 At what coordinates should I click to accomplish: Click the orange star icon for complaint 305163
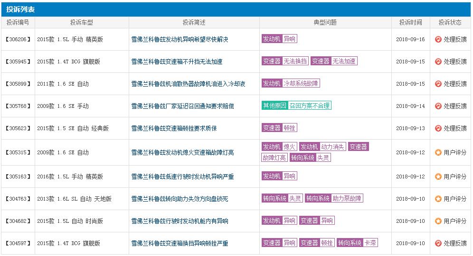pos(438,177)
